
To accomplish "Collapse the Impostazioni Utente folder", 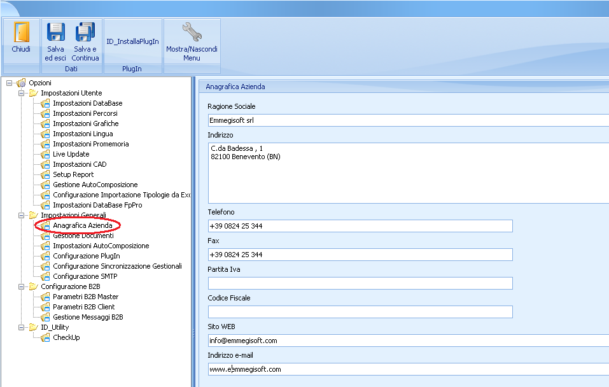I will [x=22, y=94].
